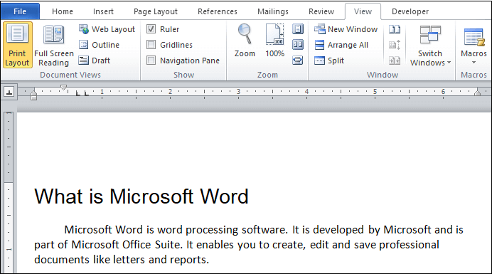Click Reset Window Position icon
This screenshot has width=492, height=274.
coord(395,60)
